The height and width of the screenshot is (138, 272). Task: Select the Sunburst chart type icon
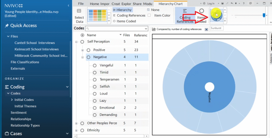(x=216, y=15)
